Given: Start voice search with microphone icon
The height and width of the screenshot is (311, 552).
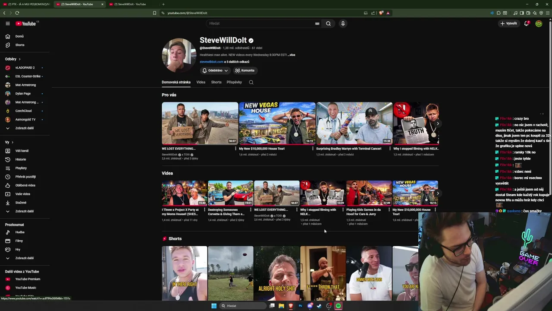Looking at the screenshot, I should [x=343, y=23].
